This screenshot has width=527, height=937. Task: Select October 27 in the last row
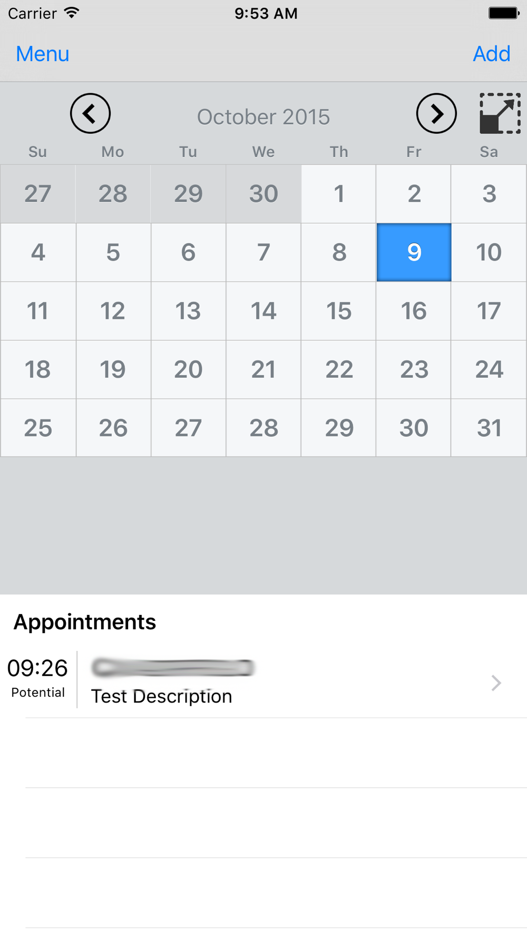188,428
